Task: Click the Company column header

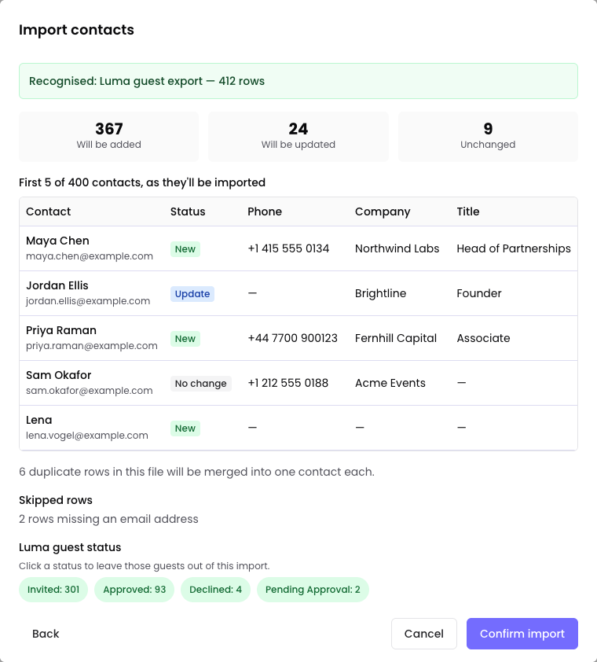Action: pos(383,211)
